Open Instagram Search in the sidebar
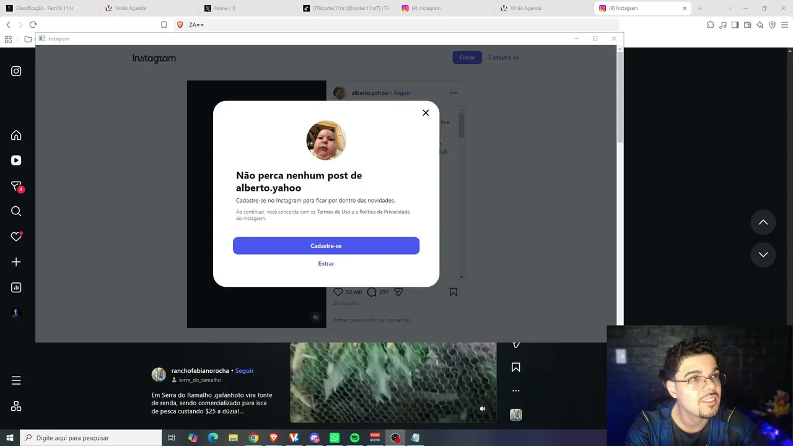Screen dimensions: 793x446 pyautogui.click(x=16, y=211)
